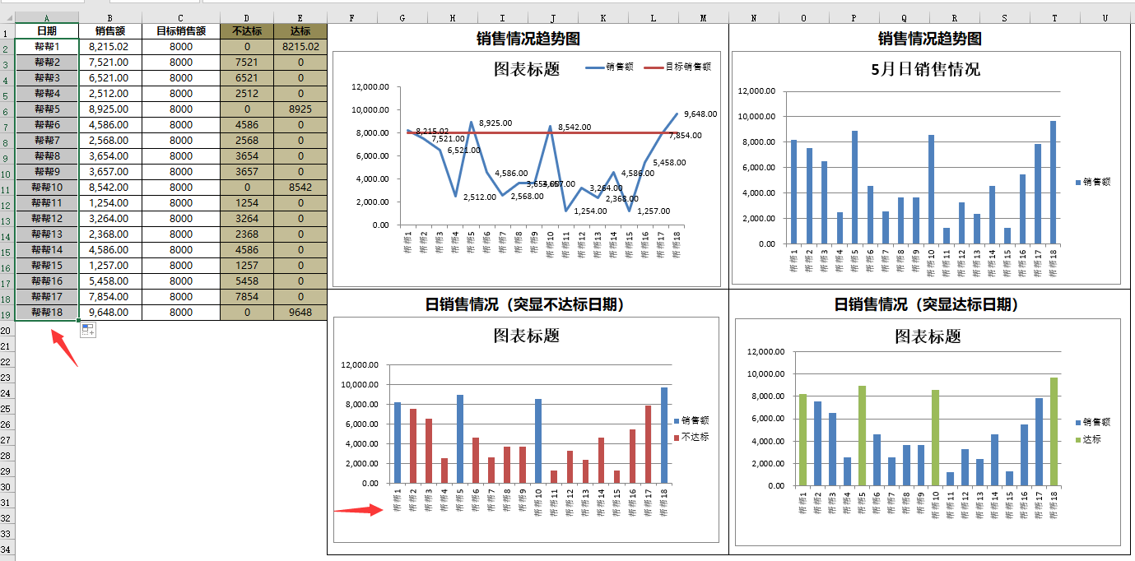Click the 9,648.00 data label in the line chart
The width and height of the screenshot is (1135, 561).
coord(700,114)
